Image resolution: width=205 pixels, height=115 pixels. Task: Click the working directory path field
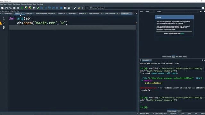tap(145, 8)
